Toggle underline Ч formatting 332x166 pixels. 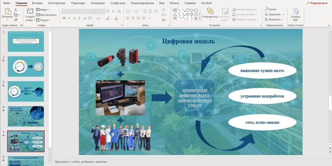74,18
